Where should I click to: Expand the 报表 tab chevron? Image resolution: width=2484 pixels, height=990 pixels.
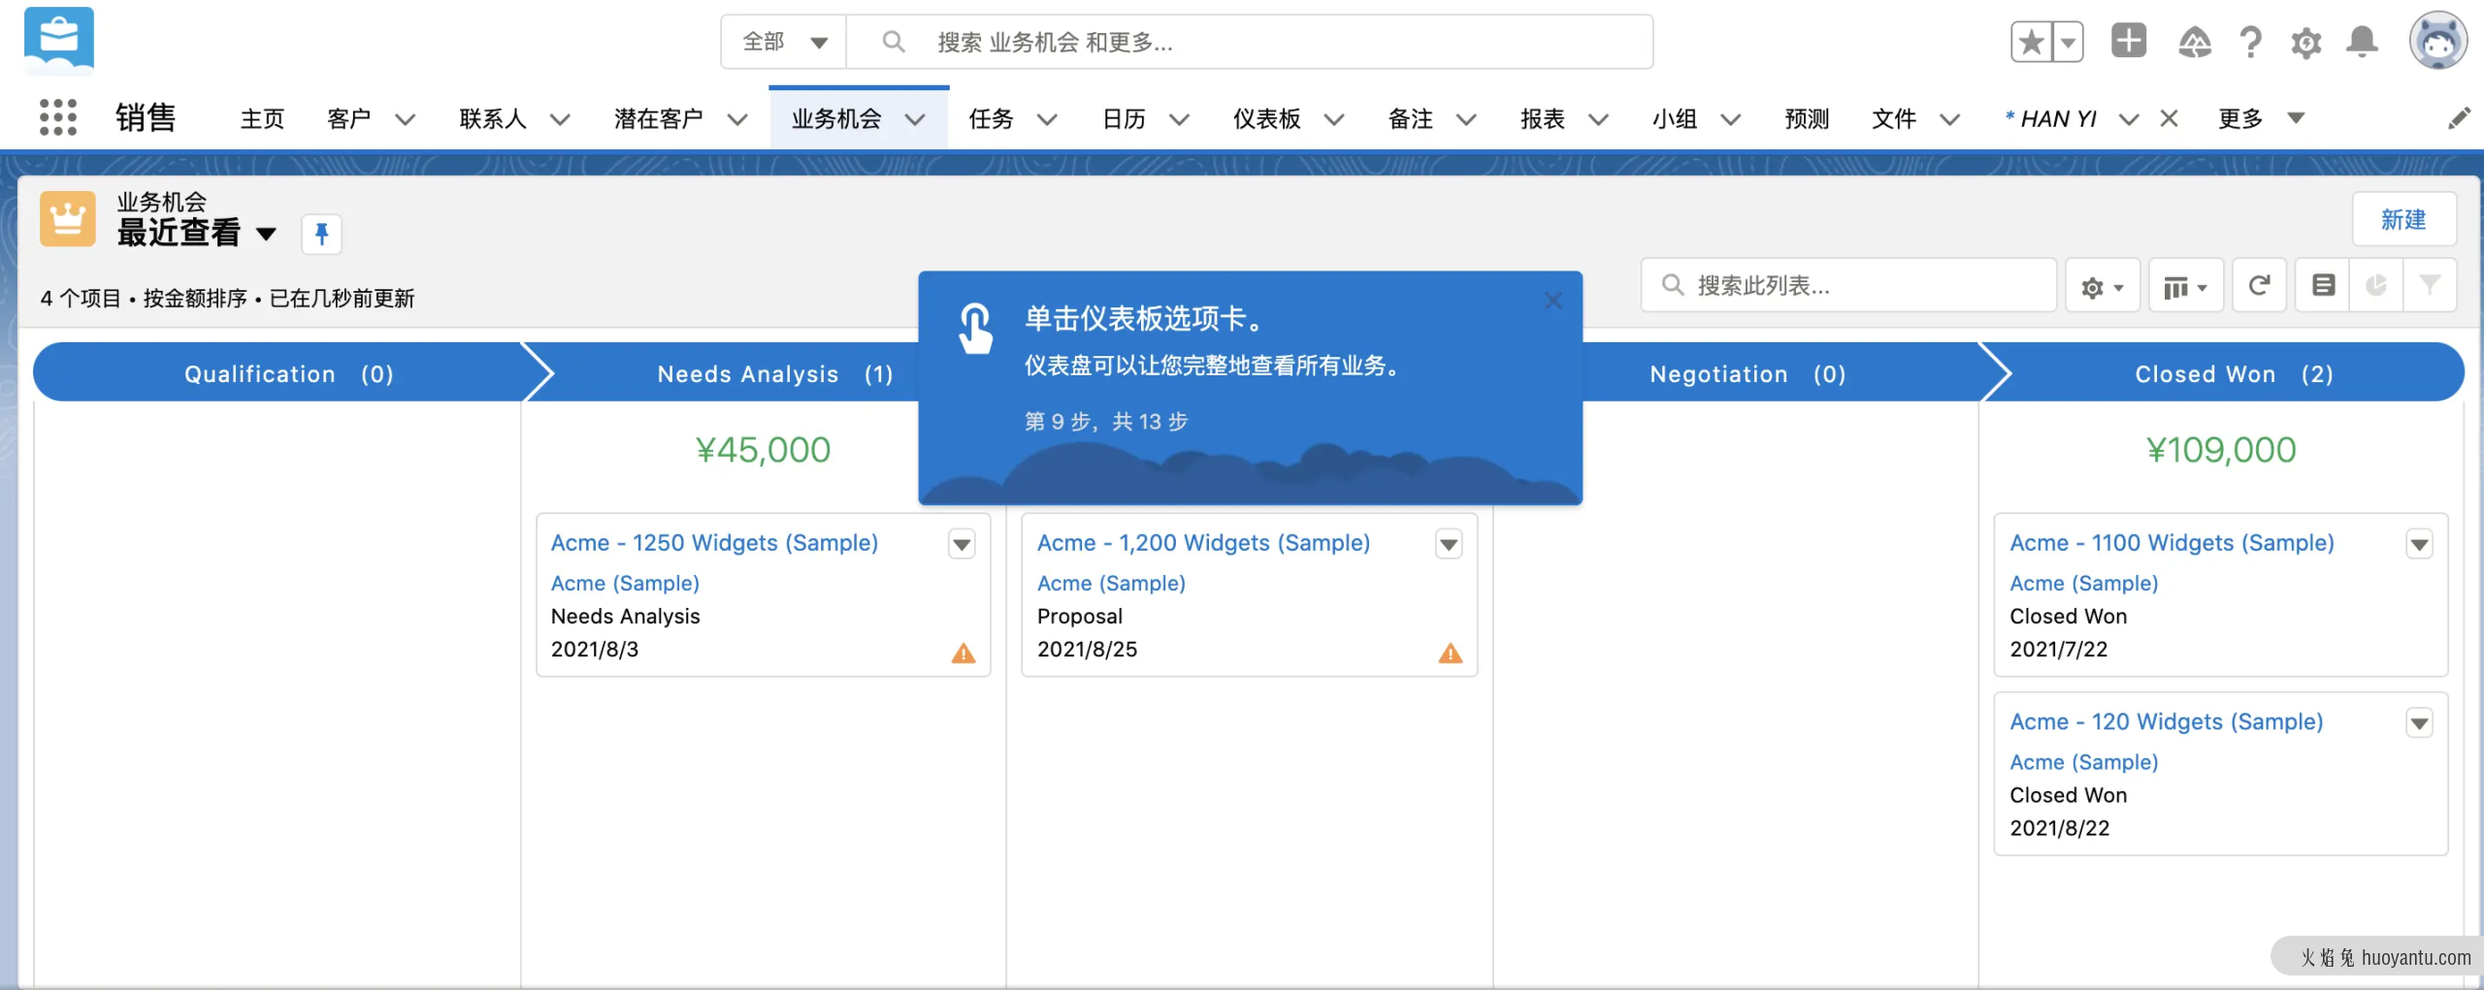coord(1598,119)
